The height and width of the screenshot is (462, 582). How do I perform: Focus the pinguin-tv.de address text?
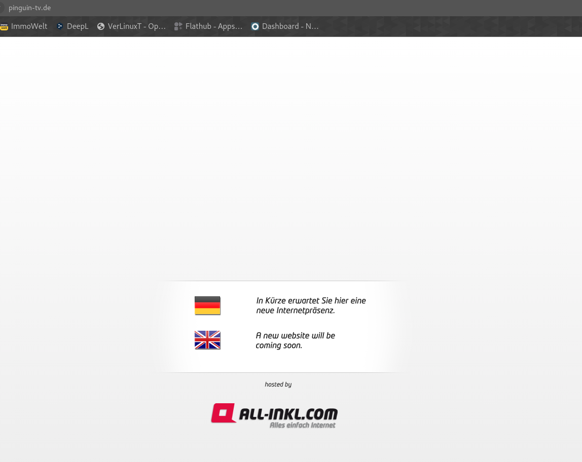point(29,8)
